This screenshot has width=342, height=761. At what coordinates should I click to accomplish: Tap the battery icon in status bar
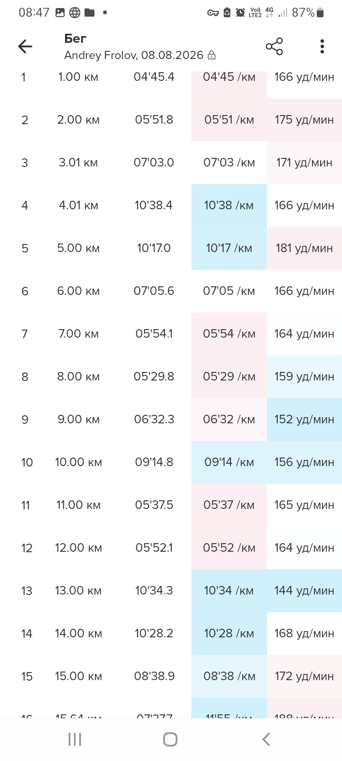coord(321,13)
